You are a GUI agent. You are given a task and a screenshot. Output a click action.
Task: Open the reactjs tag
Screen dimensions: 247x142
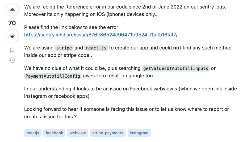pos(33,133)
